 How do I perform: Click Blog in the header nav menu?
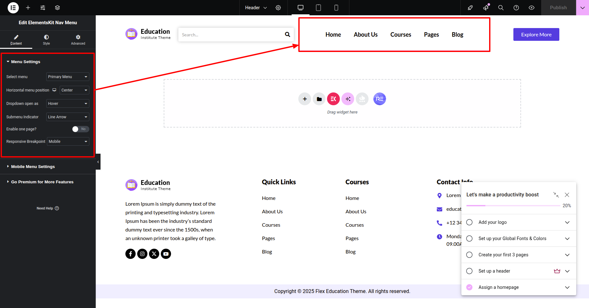[458, 34]
